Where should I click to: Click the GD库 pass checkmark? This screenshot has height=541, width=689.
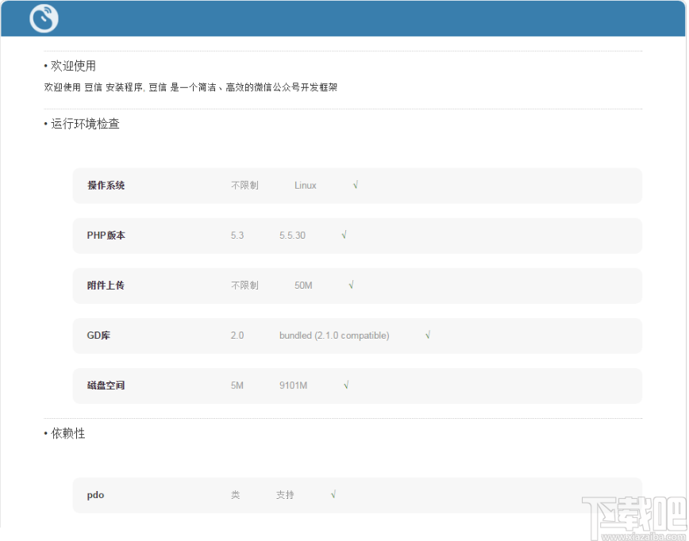tap(428, 335)
